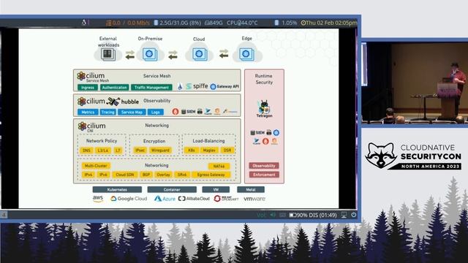The width and height of the screenshot is (468, 263).
Task: Select the Overlay tag
Action: click(x=163, y=175)
